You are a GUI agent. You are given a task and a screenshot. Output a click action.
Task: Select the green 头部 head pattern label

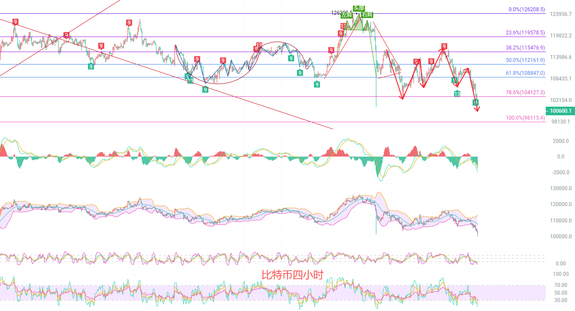[359, 8]
